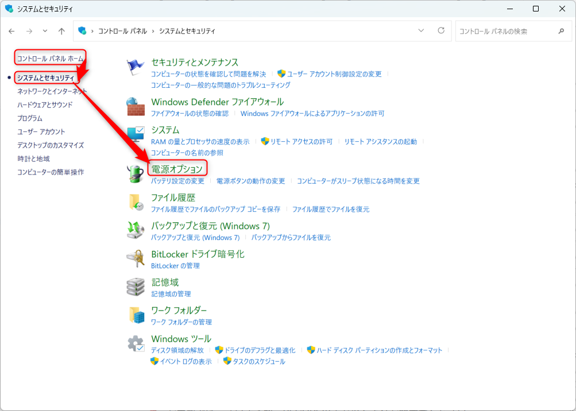Click the Backup and Restore icon

(136, 230)
